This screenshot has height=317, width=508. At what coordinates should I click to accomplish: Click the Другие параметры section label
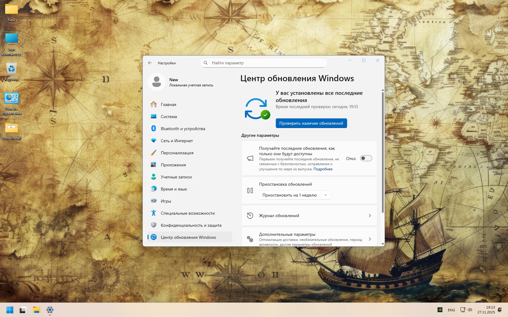pos(260,135)
